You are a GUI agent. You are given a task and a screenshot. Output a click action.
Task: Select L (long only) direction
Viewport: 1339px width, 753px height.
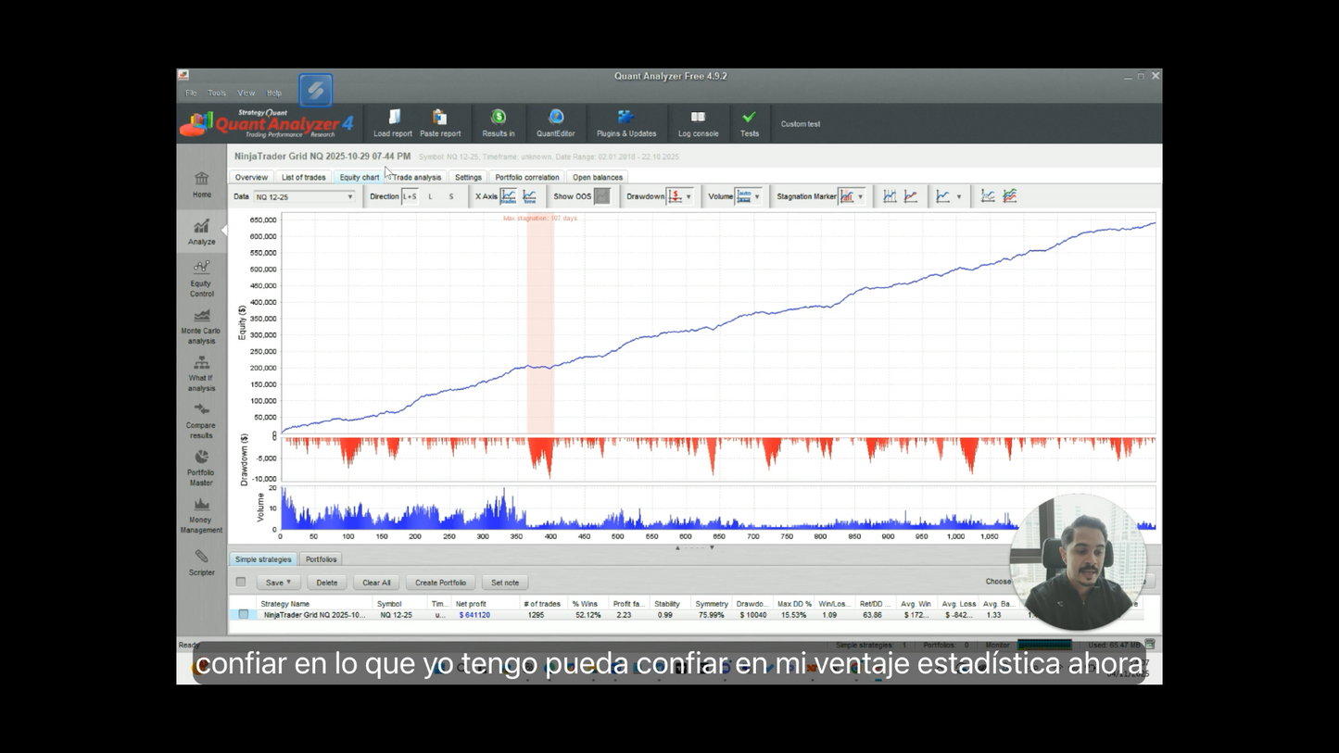click(x=431, y=196)
